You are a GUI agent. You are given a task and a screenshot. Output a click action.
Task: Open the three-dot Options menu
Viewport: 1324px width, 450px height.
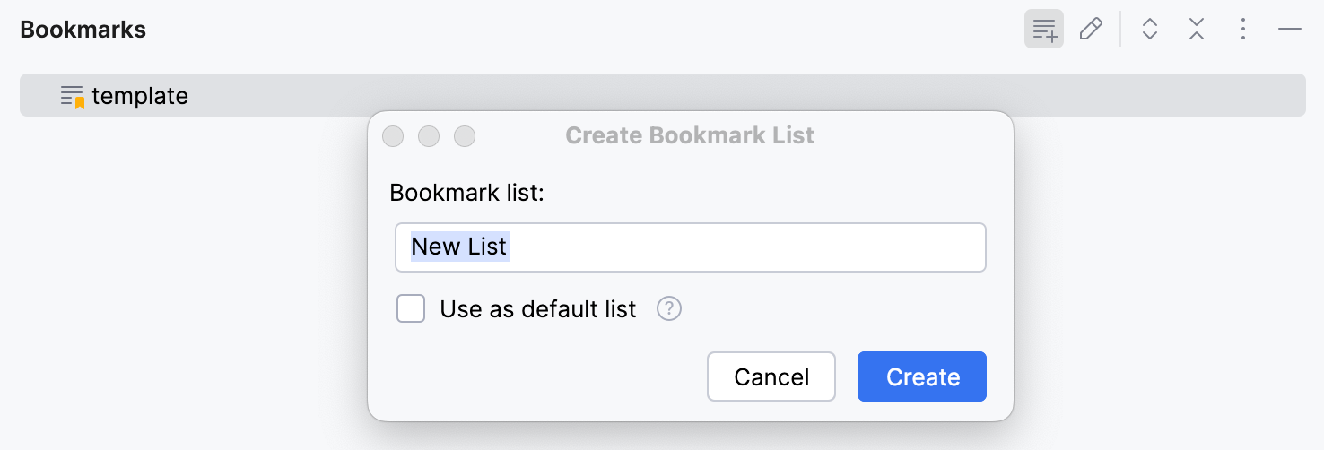pyautogui.click(x=1242, y=30)
